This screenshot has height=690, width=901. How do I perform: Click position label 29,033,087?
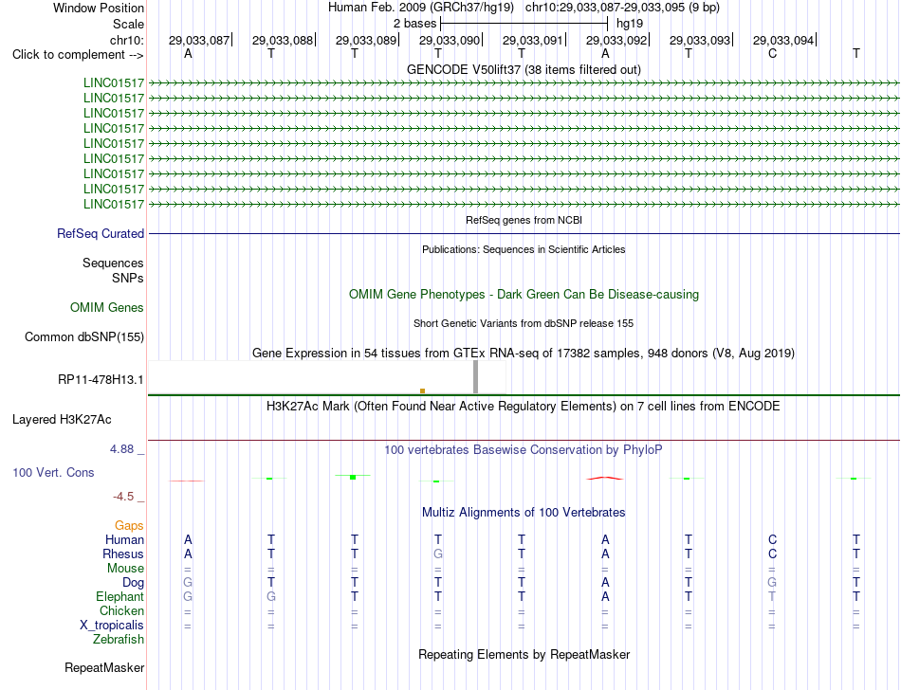(x=199, y=40)
